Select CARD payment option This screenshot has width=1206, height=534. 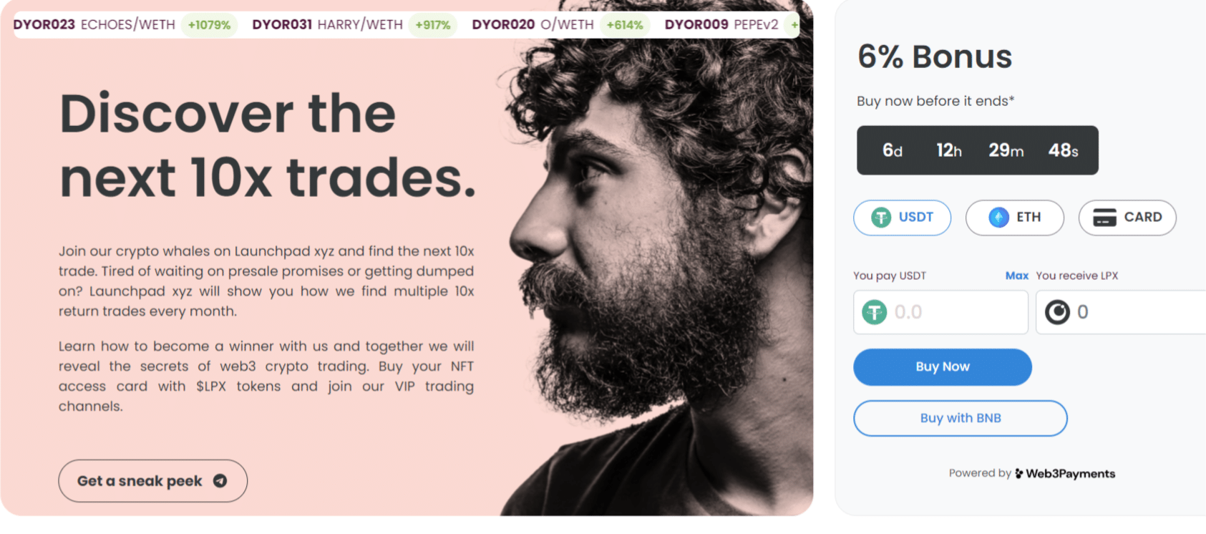click(x=1127, y=218)
